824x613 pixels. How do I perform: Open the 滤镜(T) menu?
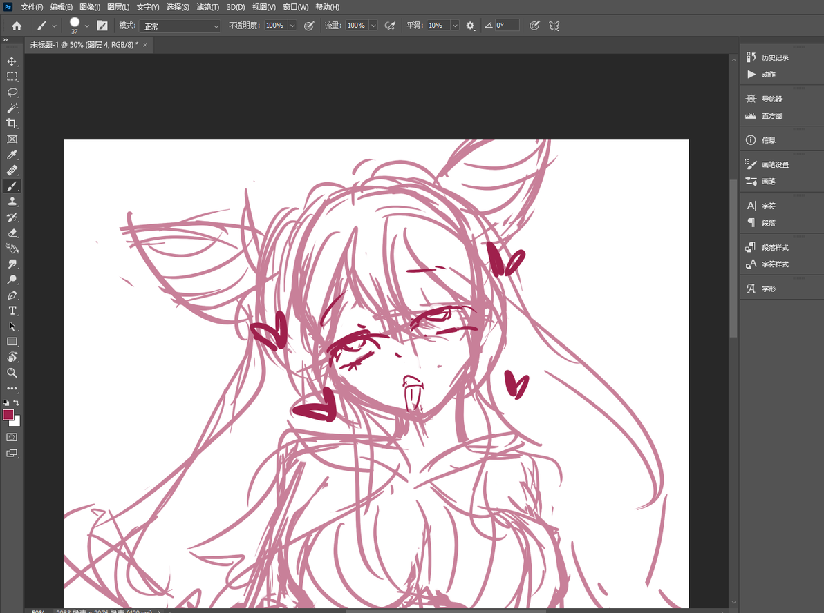207,7
